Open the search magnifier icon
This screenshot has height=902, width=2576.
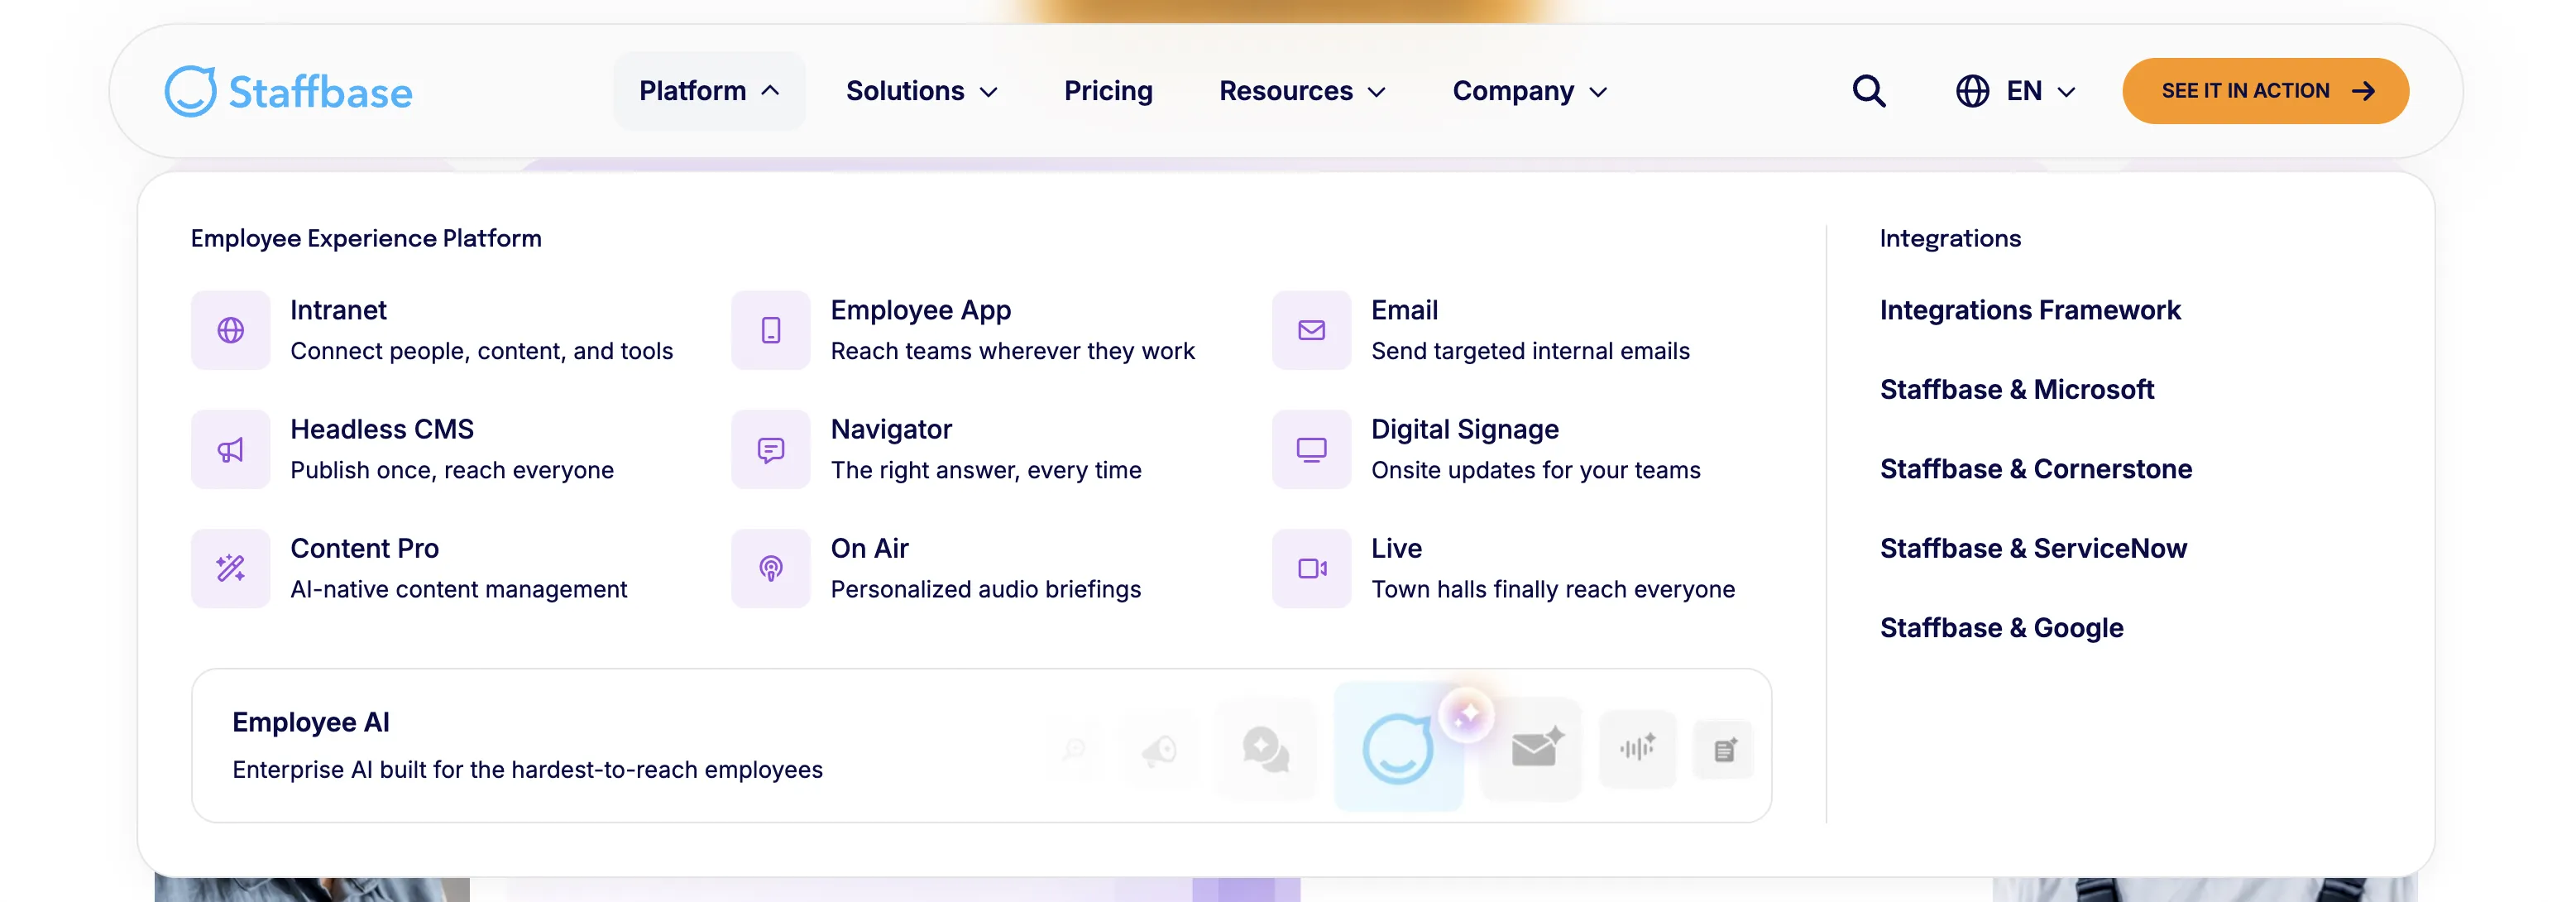pos(1868,91)
